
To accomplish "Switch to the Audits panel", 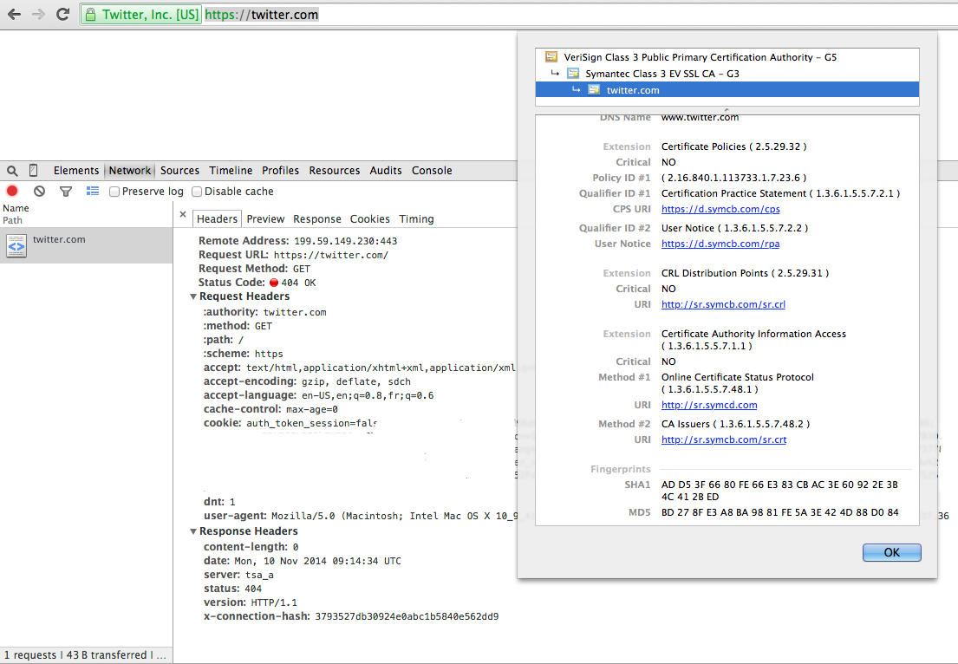I will coord(386,171).
